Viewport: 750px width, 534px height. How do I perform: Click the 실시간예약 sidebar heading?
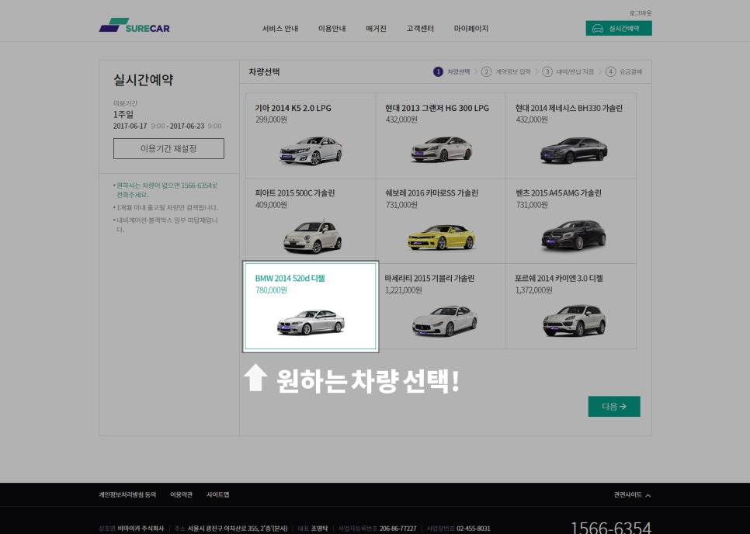tap(143, 80)
